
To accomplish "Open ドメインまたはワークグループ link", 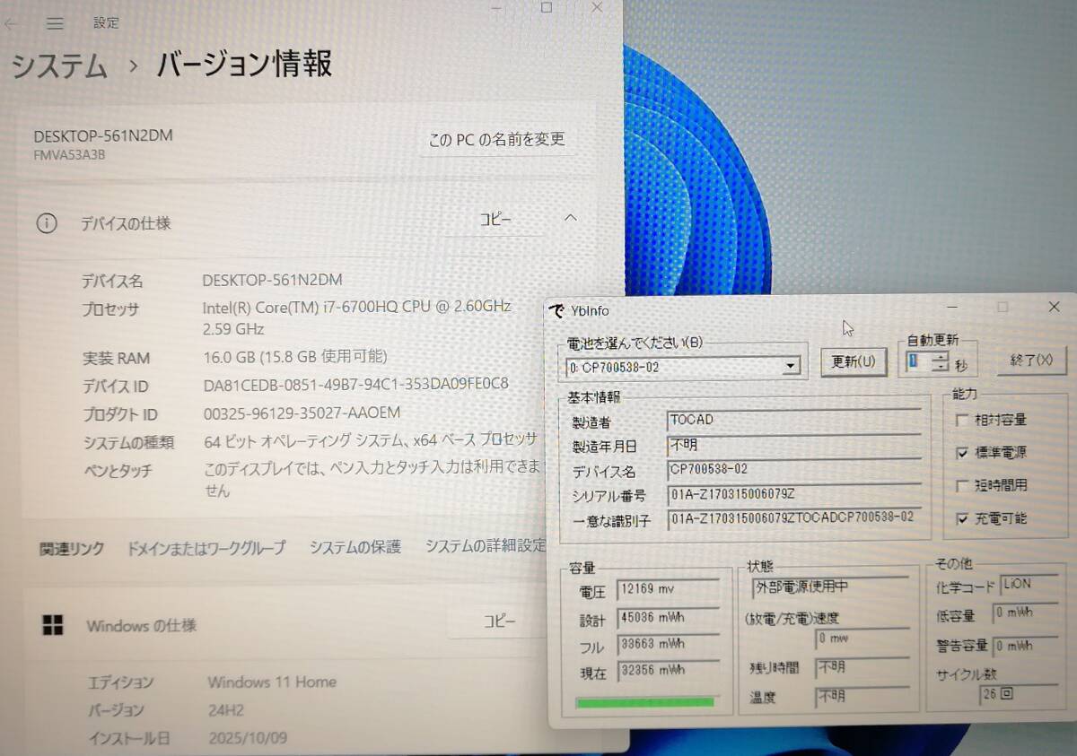I will [x=206, y=547].
